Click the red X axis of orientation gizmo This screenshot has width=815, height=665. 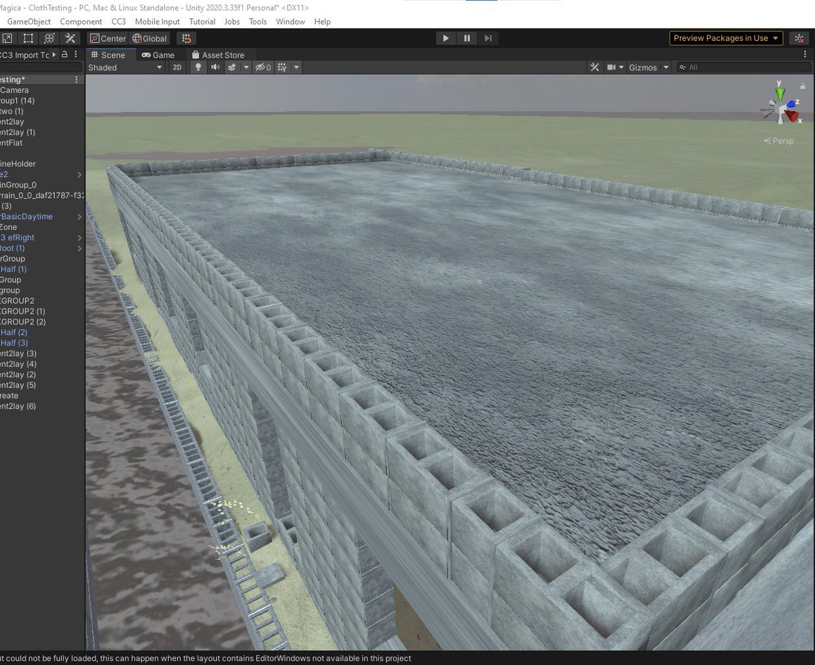(x=793, y=117)
